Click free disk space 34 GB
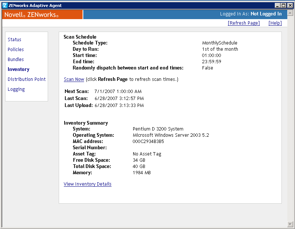Image resolution: width=295 pixels, height=229 pixels. (x=139, y=160)
